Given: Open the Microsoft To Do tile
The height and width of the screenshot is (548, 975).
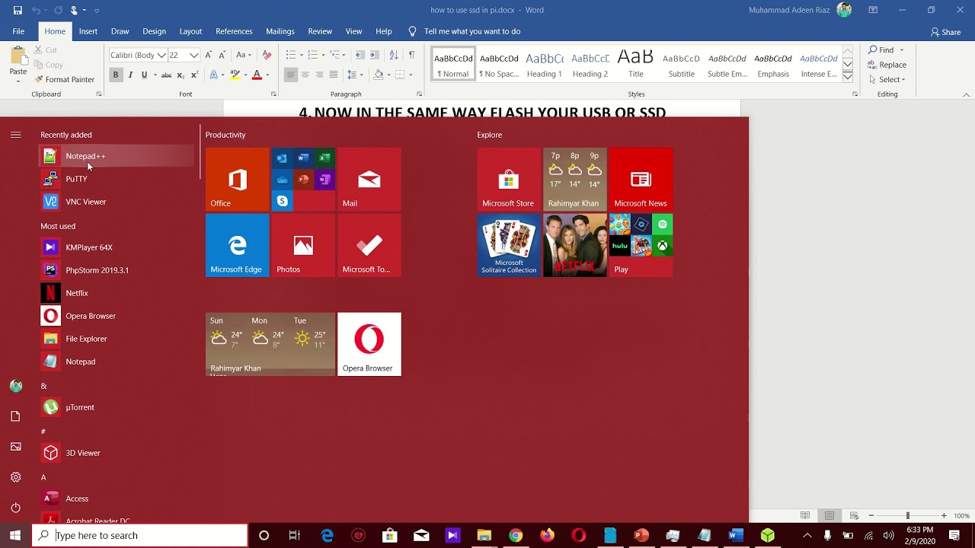Looking at the screenshot, I should click(369, 245).
